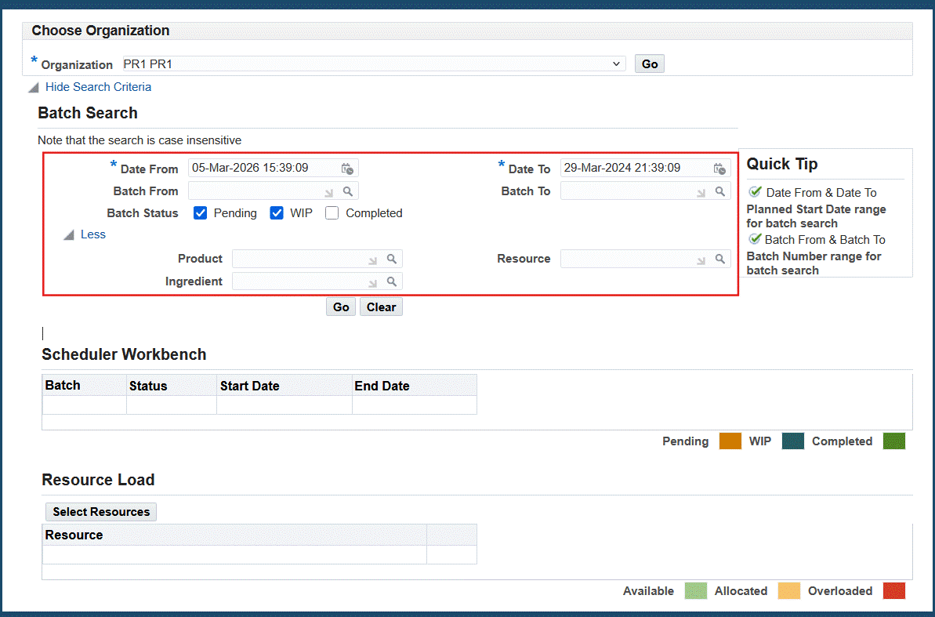935x617 pixels.
Task: Click the Batch From & Batch To tip checkmark
Action: [x=755, y=238]
